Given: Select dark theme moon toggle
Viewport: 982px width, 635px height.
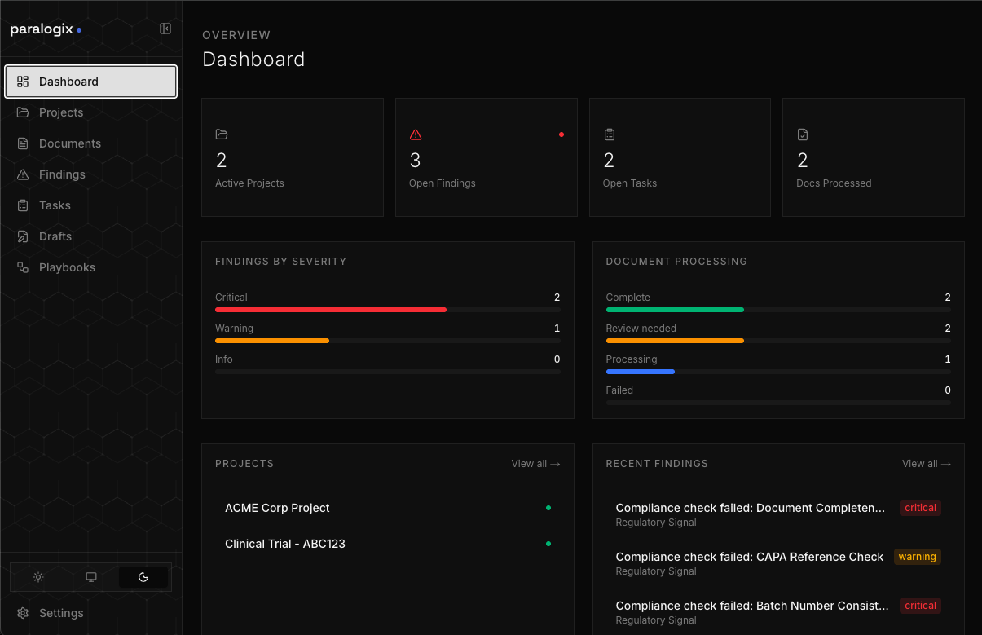Looking at the screenshot, I should click(143, 577).
